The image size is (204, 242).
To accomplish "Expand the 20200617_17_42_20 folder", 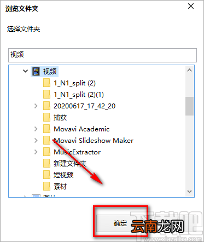I will 36,106.
